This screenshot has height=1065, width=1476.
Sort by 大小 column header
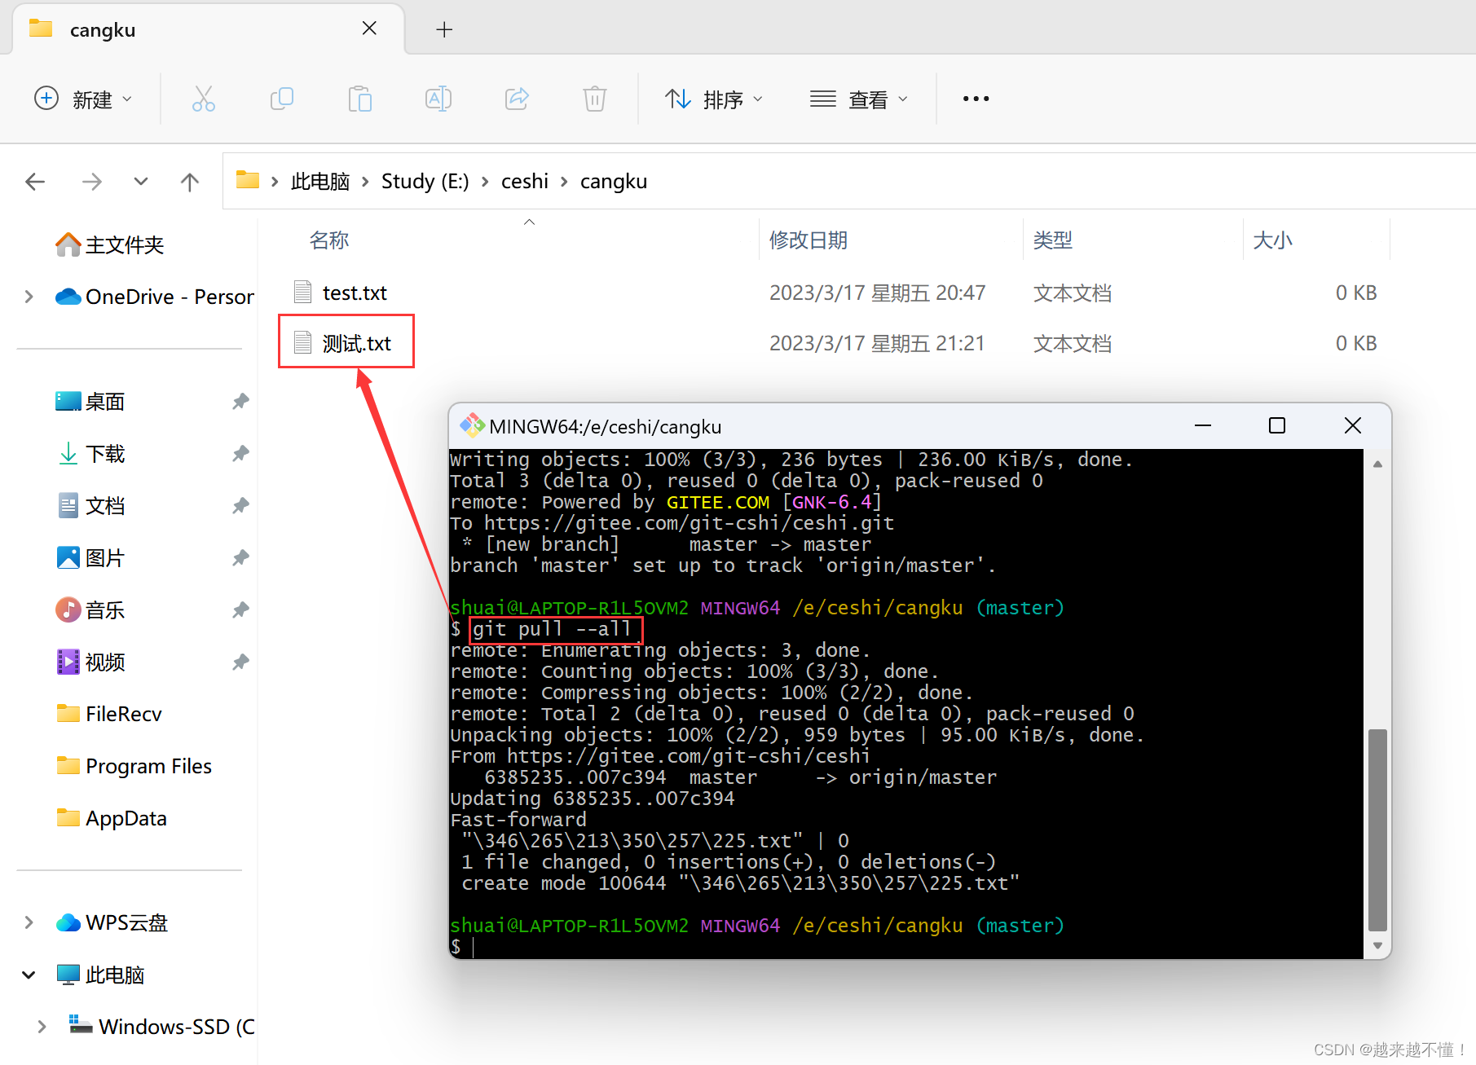point(1273,240)
